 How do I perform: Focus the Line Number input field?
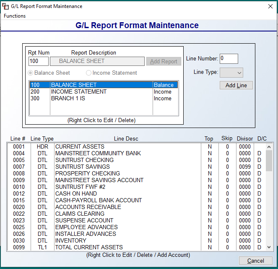[x=229, y=59]
